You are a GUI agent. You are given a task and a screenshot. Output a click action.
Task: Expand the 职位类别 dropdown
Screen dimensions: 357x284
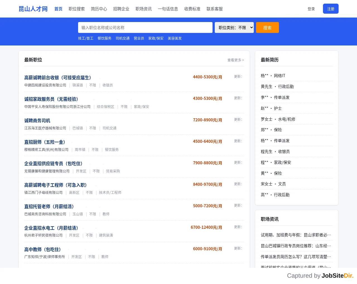234,28
